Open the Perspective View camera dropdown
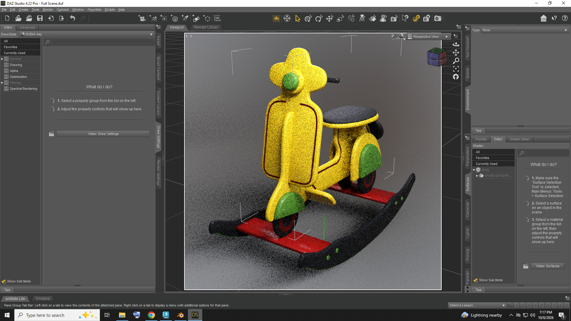The width and height of the screenshot is (571, 321). click(428, 37)
